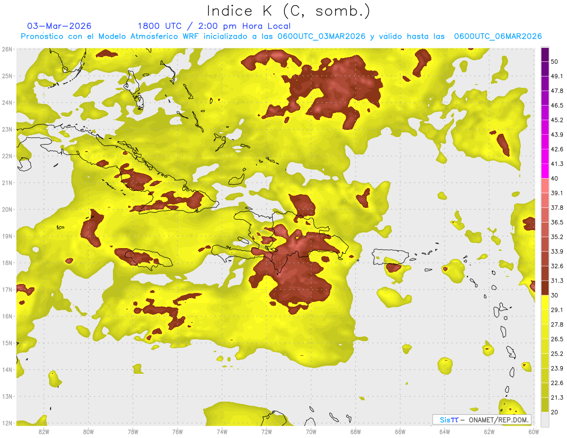Click color bar value "49.1"
Image resolution: width=567 pixels, height=438 pixels.
click(557, 76)
